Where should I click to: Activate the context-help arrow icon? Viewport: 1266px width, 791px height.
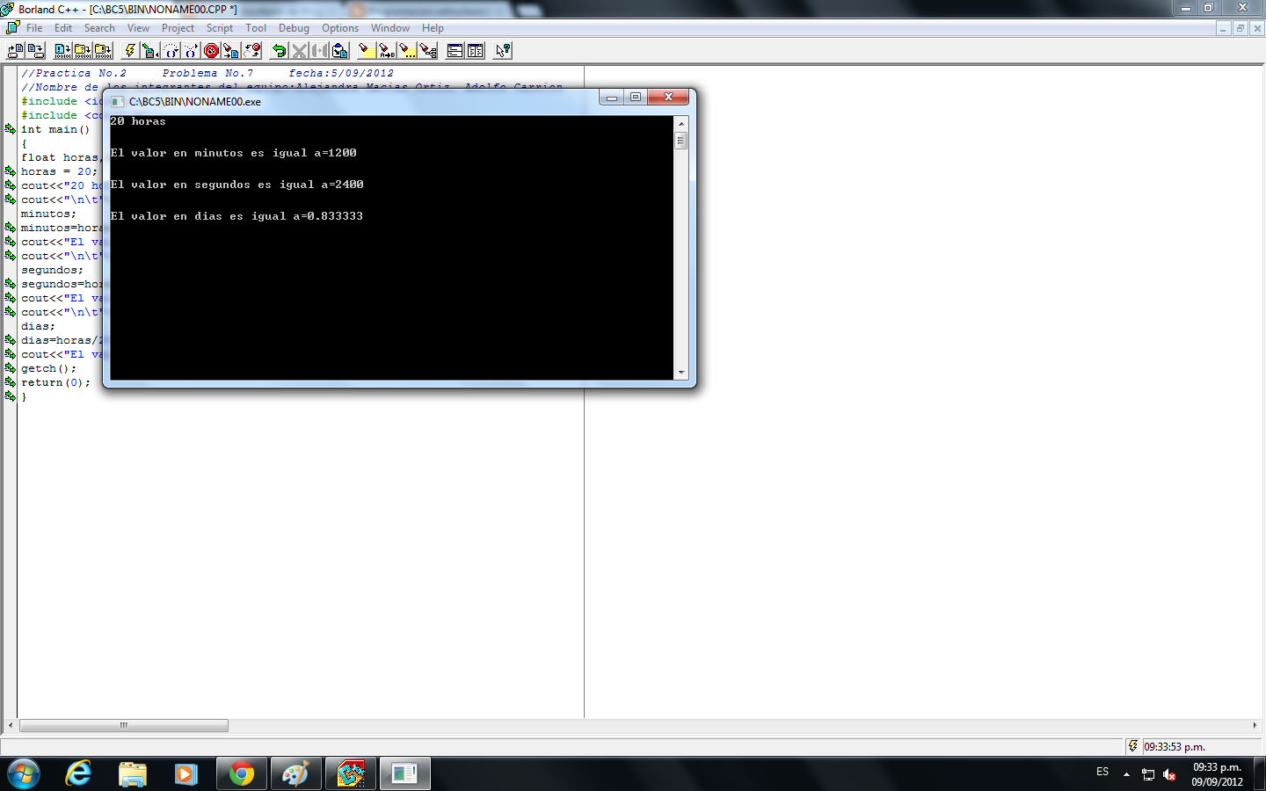click(x=502, y=50)
